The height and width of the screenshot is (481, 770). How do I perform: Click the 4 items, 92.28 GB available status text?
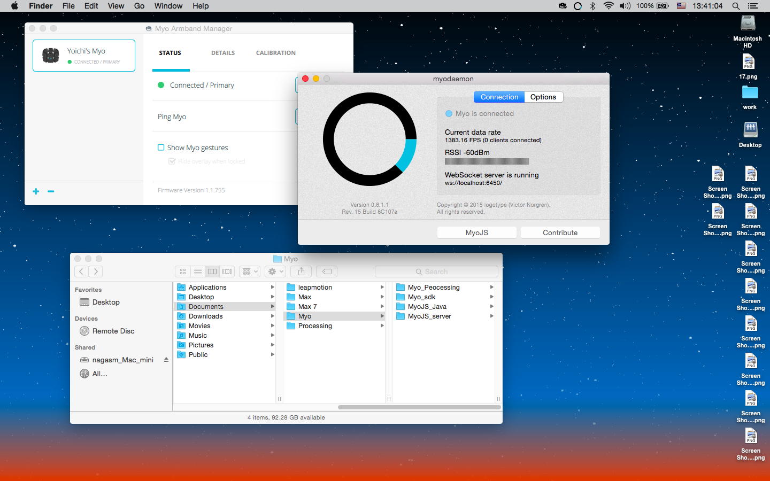click(x=286, y=417)
